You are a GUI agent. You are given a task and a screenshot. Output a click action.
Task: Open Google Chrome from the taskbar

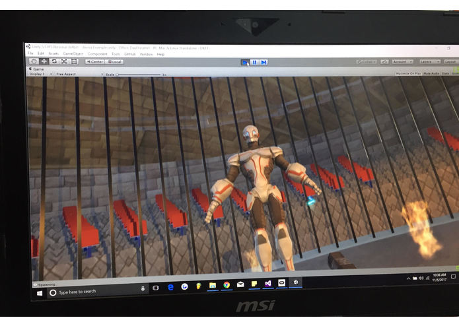point(227,285)
